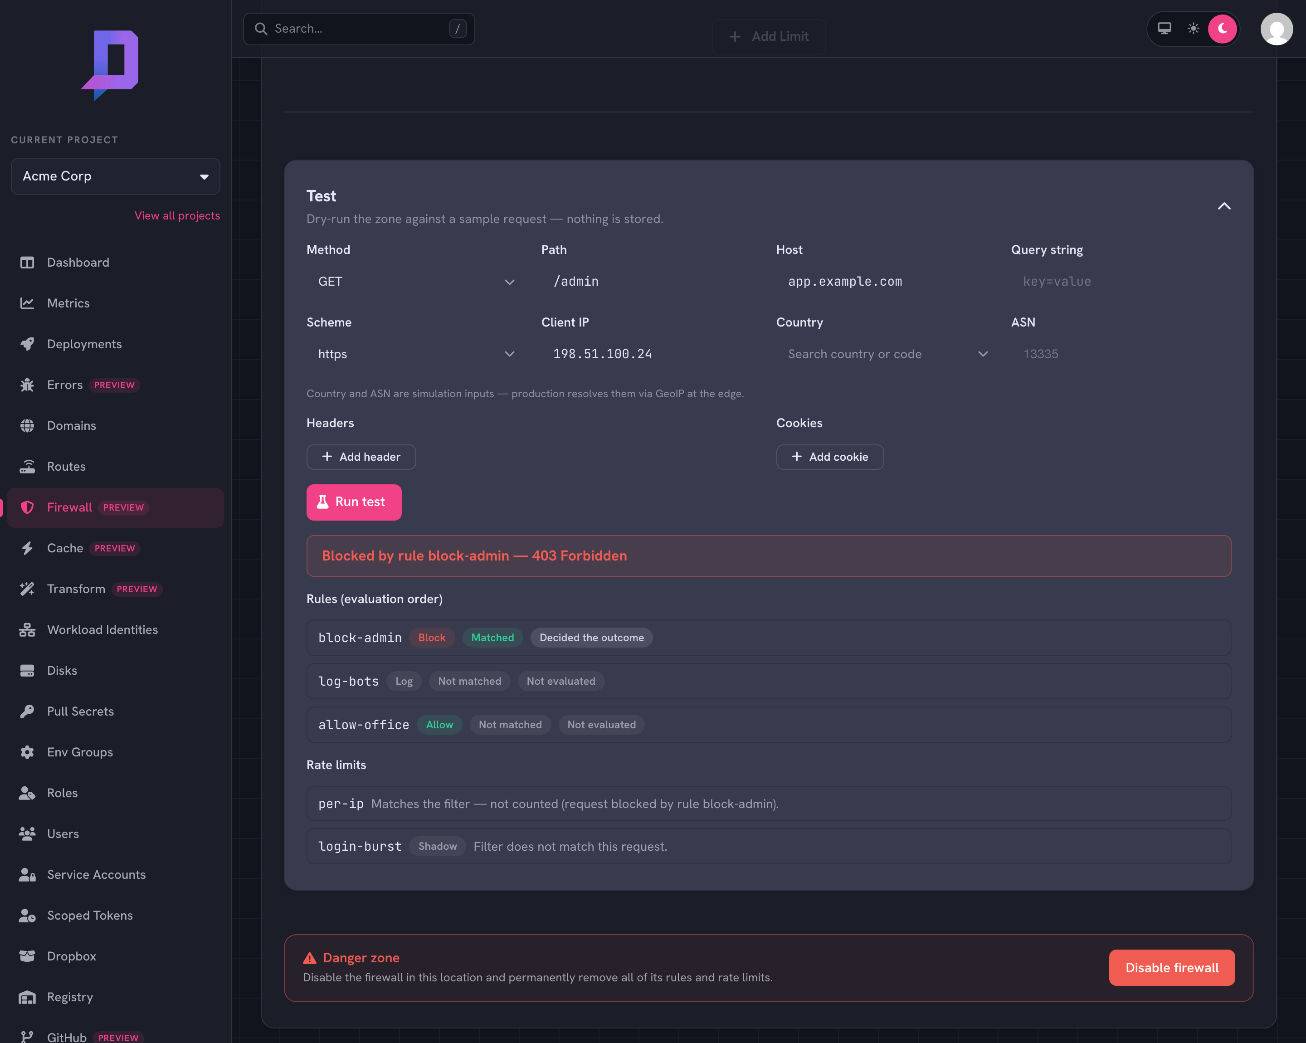
Task: Click the block-admin rule name
Action: (360, 638)
